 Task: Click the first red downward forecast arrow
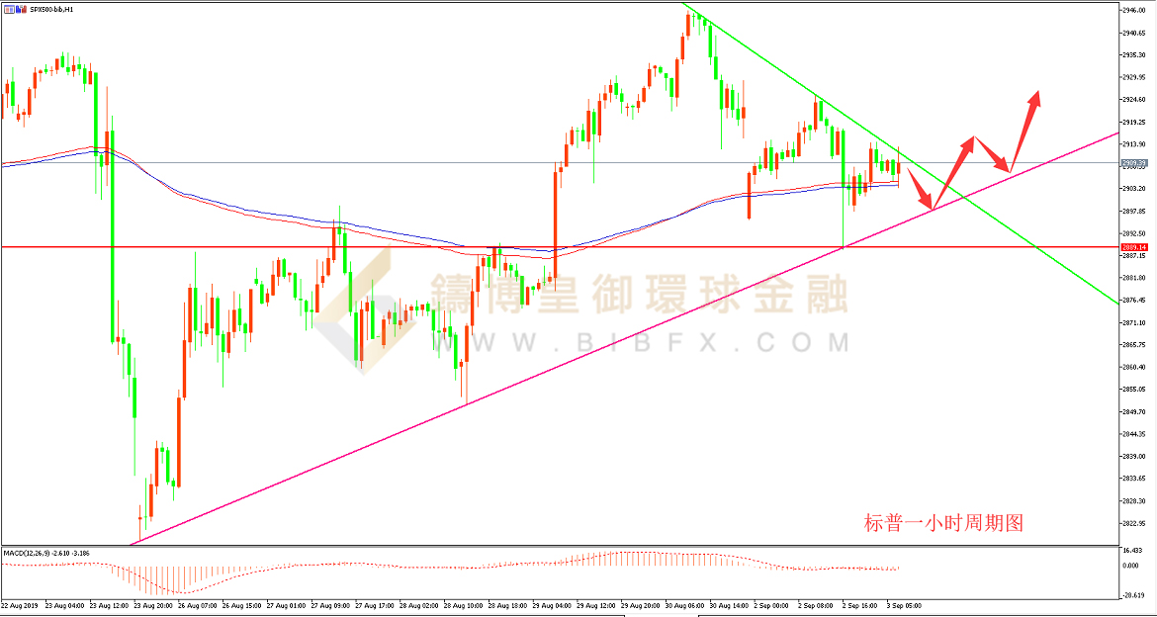pos(920,188)
